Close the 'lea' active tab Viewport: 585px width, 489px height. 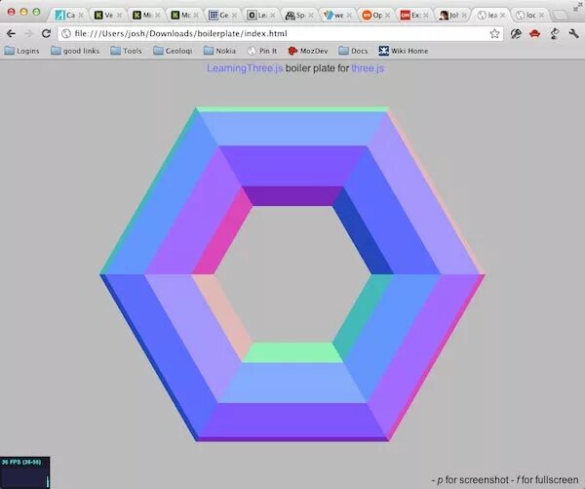coord(503,15)
